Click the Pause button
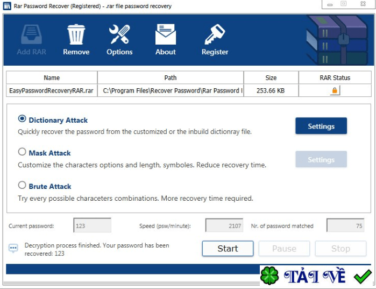376x289 pixels. pos(284,249)
